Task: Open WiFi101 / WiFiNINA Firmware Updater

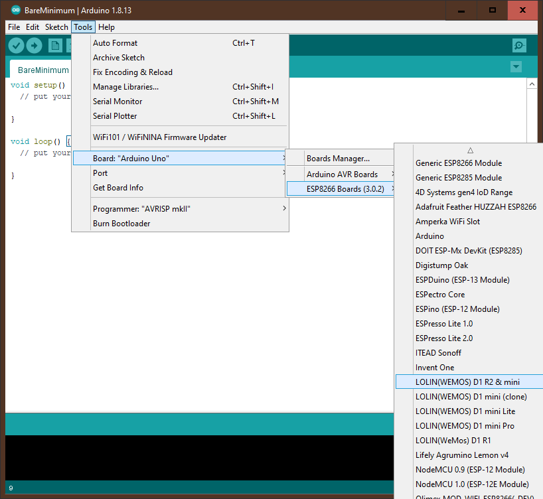Action: (x=180, y=137)
